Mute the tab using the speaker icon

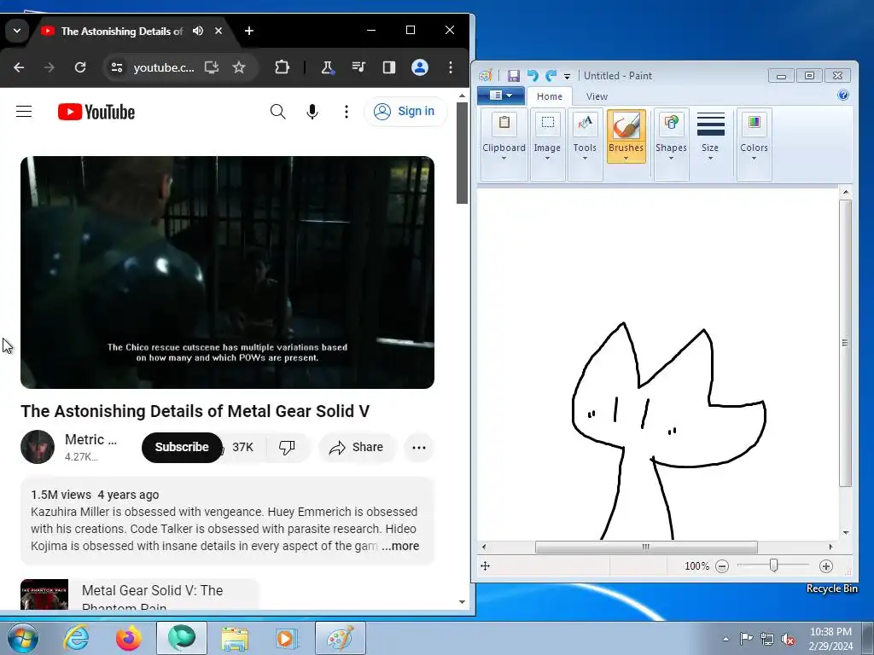[198, 31]
